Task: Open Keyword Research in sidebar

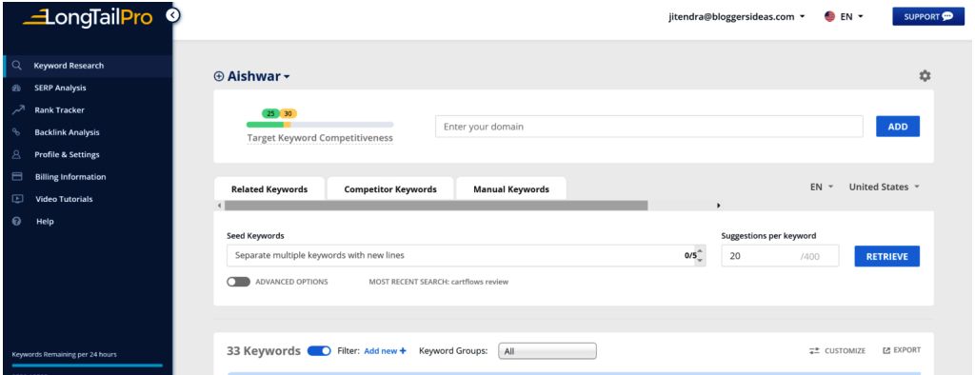Action: coord(69,66)
